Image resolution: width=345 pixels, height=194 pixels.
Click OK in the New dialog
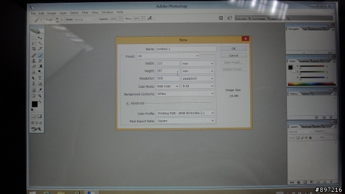tap(233, 48)
